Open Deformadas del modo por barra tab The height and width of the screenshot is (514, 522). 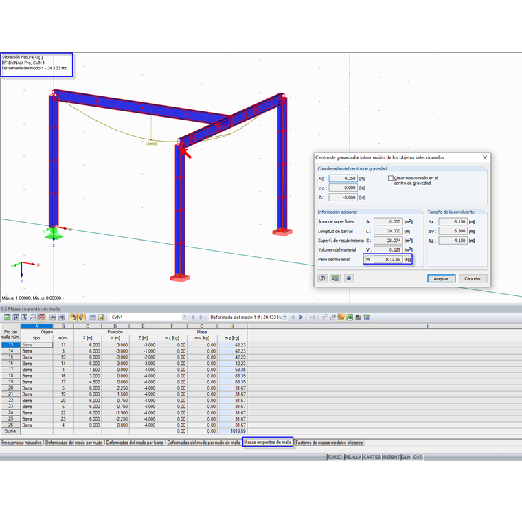135,443
